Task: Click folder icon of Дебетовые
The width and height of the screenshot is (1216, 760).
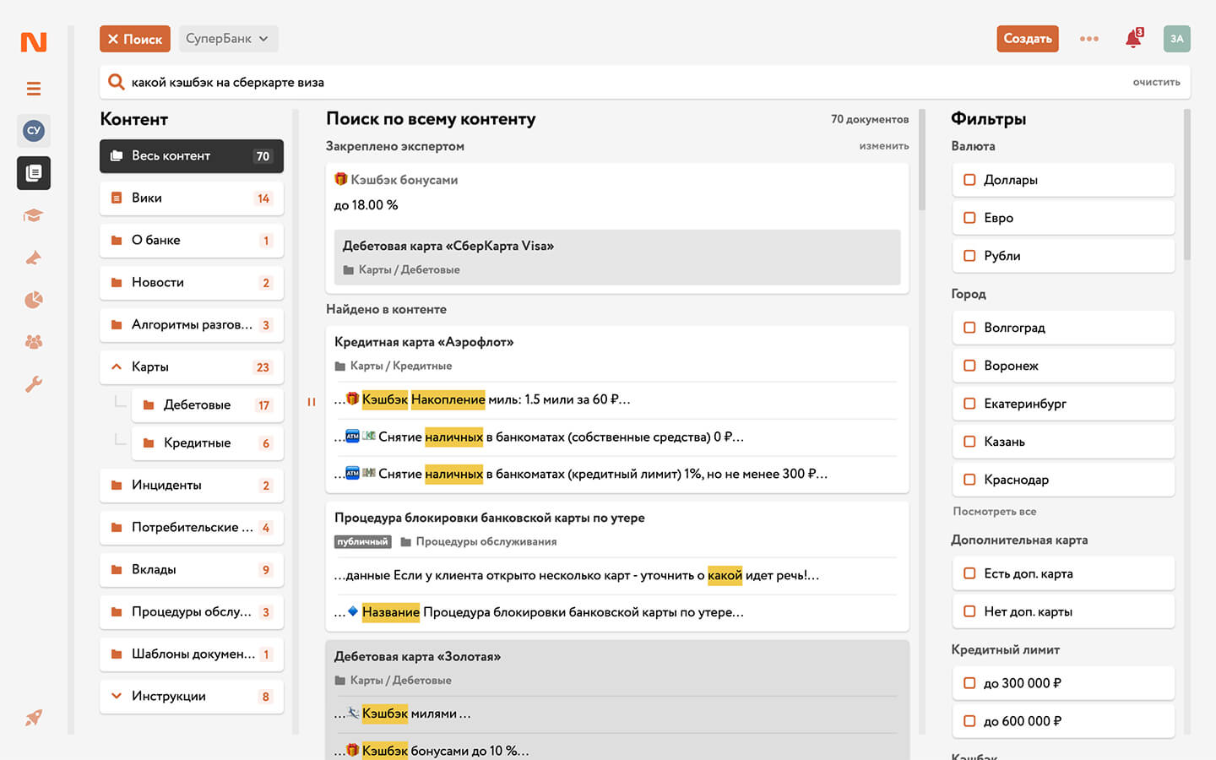Action: (x=149, y=405)
